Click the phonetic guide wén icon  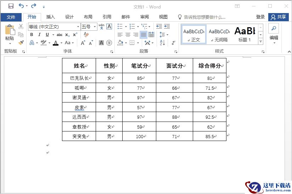point(101,27)
